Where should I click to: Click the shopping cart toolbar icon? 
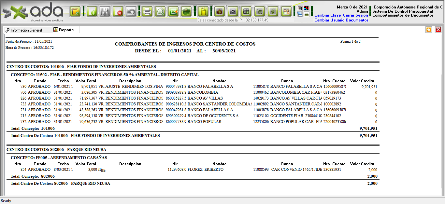(260, 12)
